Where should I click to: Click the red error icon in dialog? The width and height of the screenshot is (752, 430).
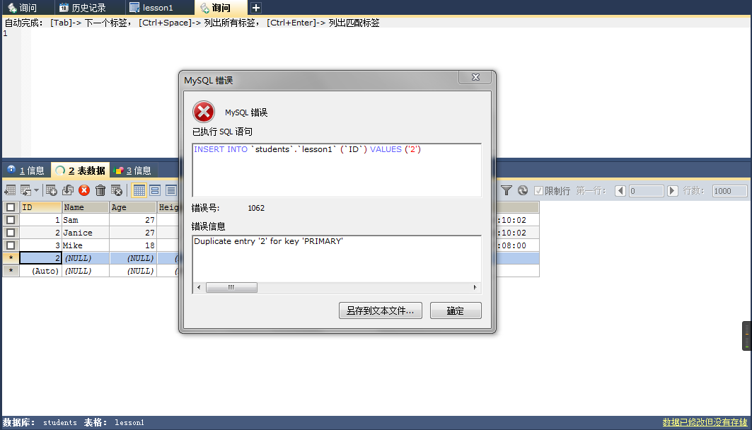click(x=204, y=112)
